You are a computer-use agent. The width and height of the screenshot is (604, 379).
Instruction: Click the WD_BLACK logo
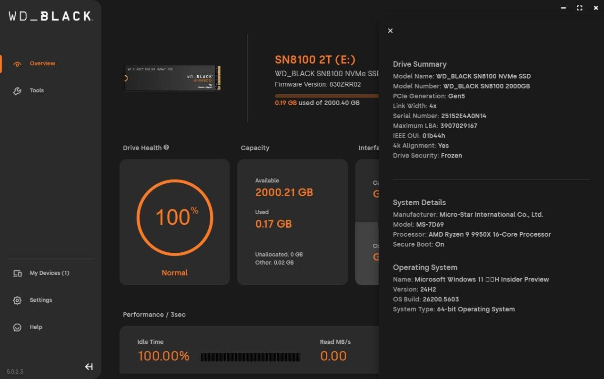(50, 16)
